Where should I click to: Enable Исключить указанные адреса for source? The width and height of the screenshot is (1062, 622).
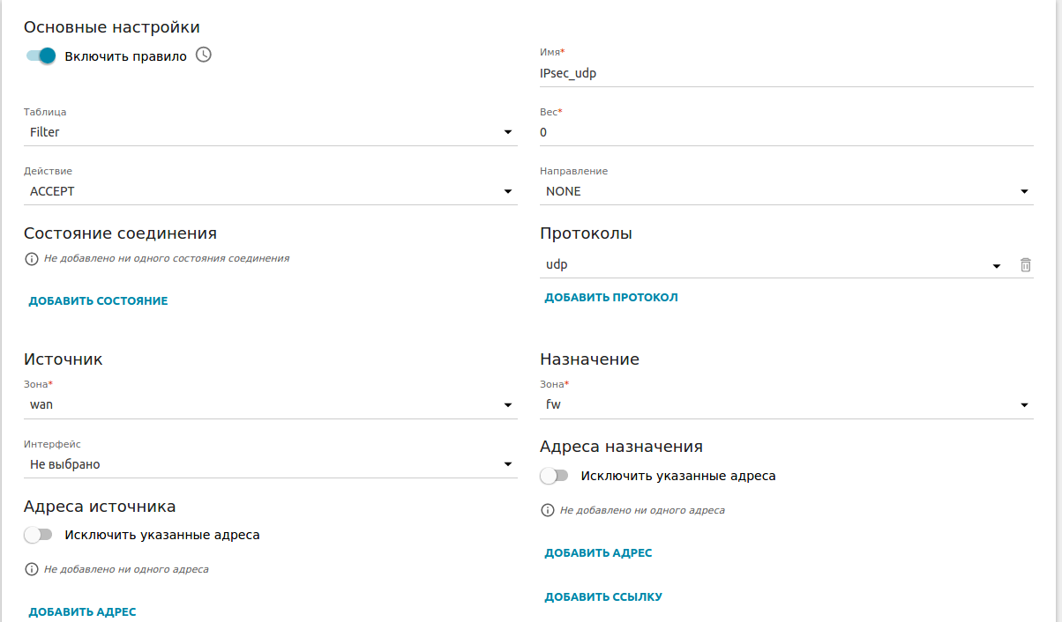pos(39,535)
